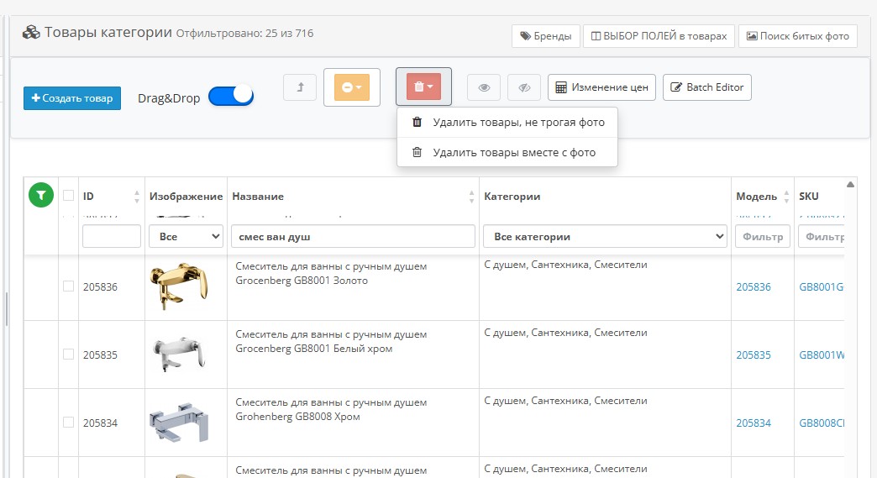Open model link 205835
This screenshot has width=877, height=478.
[754, 355]
